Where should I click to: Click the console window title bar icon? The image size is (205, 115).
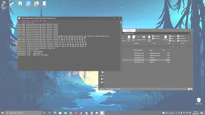pos(19,18)
